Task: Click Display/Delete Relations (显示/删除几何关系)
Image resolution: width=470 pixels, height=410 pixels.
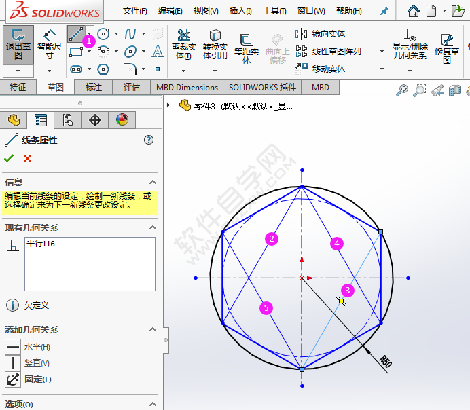Action: (x=410, y=45)
